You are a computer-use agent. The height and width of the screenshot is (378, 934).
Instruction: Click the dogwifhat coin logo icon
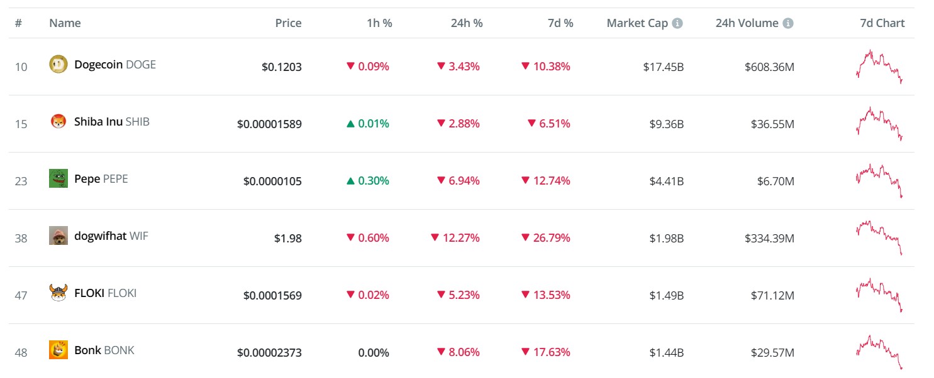(x=58, y=236)
